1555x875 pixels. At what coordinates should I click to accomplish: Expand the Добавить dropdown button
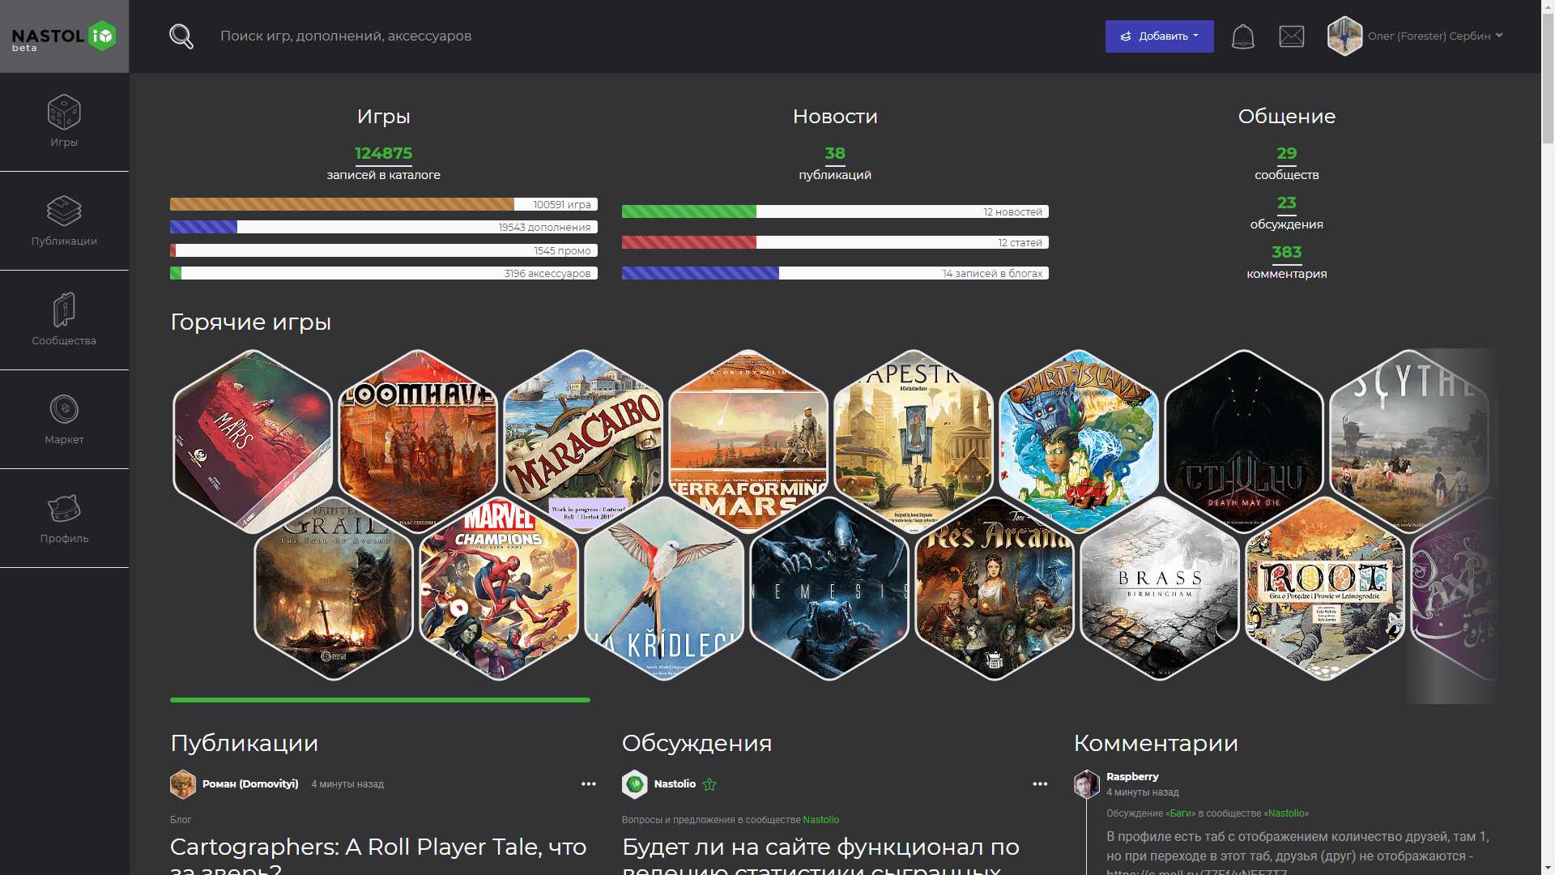click(x=1159, y=36)
